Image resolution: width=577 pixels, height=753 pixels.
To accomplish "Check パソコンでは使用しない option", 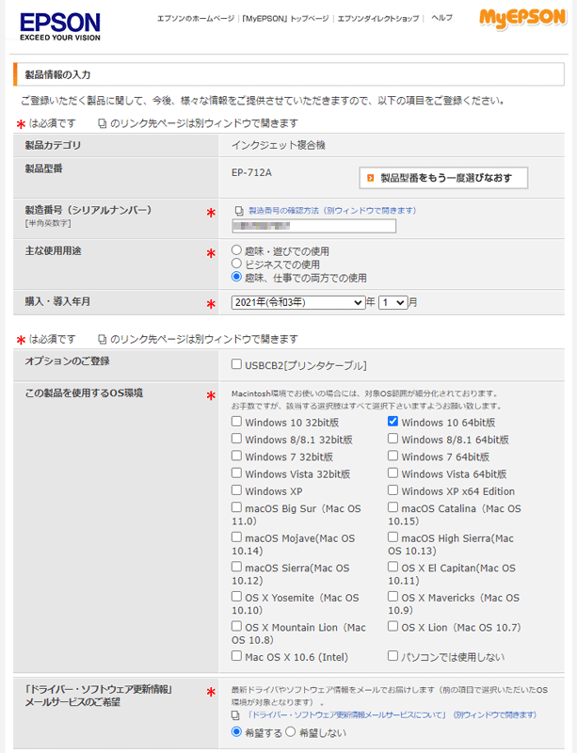I will tap(393, 656).
